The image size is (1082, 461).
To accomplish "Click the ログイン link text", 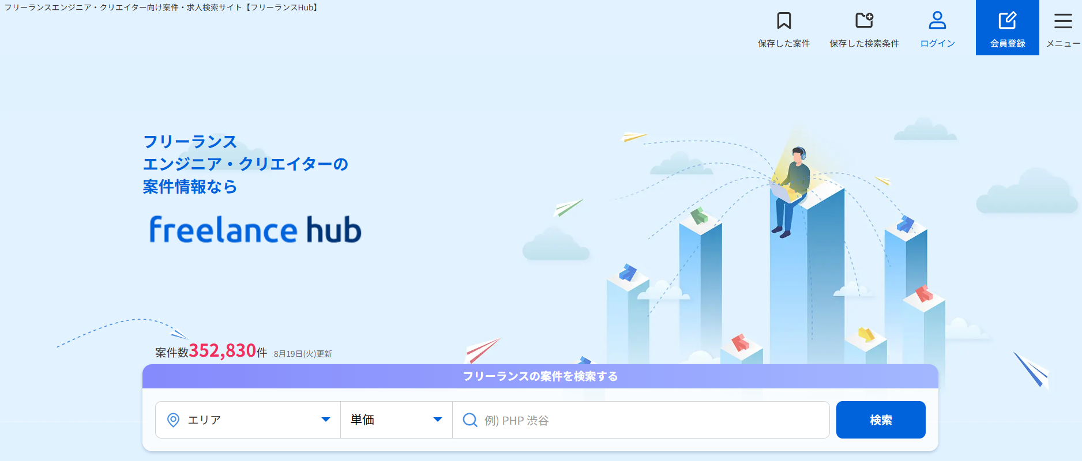I will tap(937, 43).
